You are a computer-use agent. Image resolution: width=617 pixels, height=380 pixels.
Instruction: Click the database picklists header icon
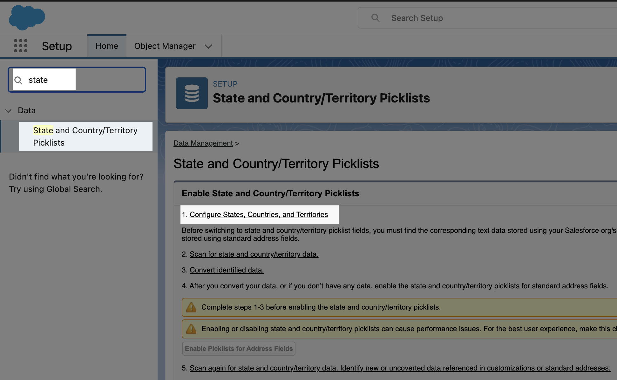pyautogui.click(x=192, y=93)
